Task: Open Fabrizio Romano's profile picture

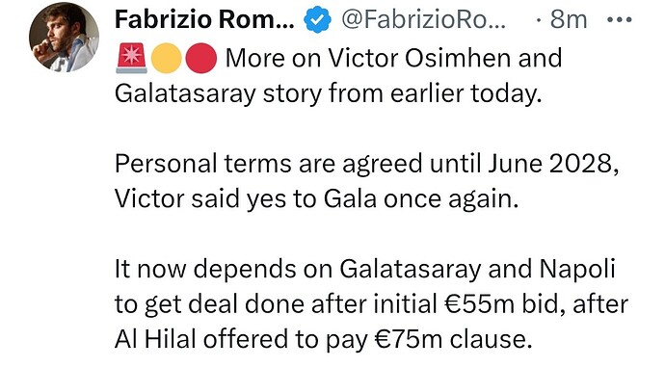Action: coord(64,38)
